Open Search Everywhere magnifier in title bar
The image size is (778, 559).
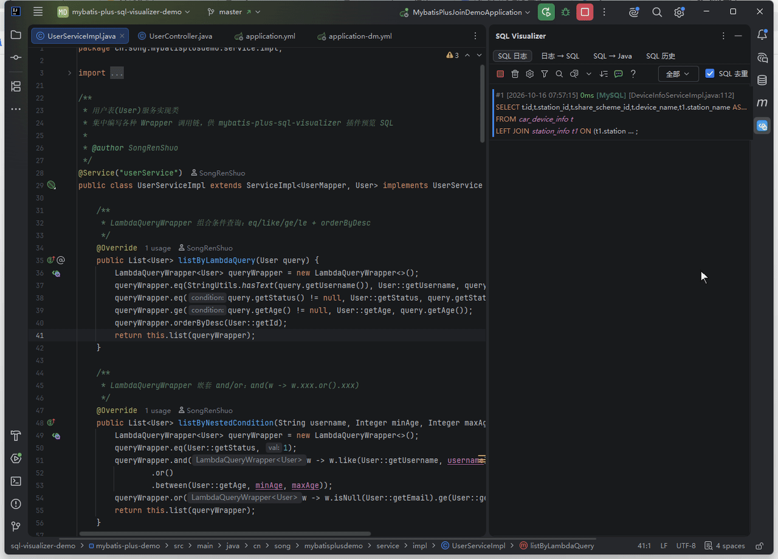point(657,12)
